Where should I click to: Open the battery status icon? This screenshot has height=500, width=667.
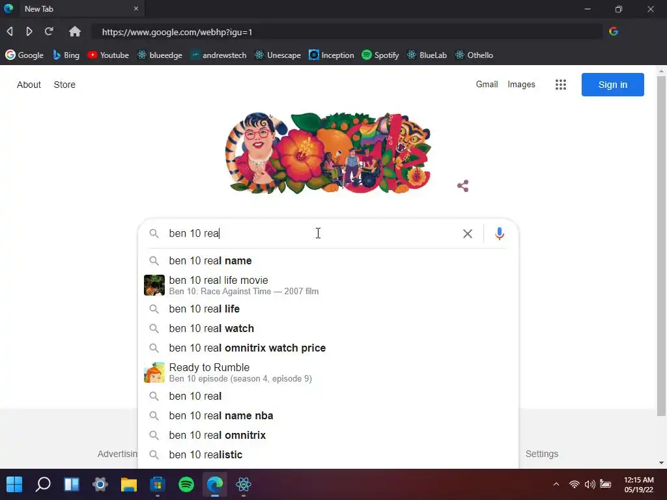605,484
